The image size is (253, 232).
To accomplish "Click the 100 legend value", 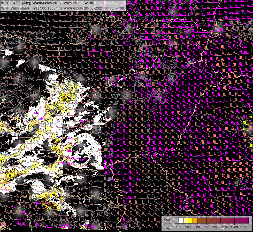I will coord(179,227).
